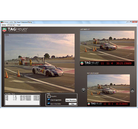
Task: Click the Start Recording button
Action: coord(71,100)
